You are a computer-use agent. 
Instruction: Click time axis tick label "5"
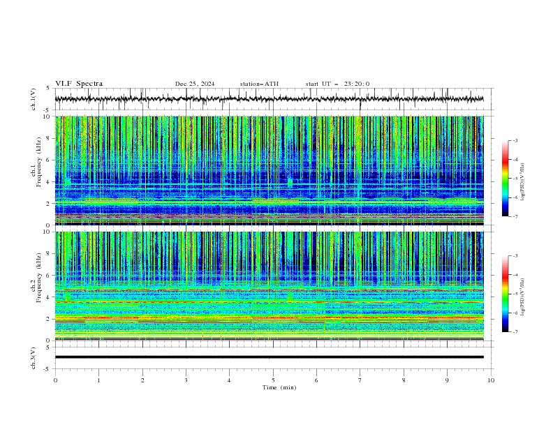tap(273, 380)
